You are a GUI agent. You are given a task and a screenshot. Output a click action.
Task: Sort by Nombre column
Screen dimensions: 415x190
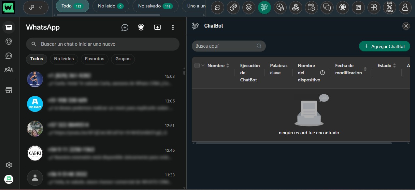coord(228,65)
